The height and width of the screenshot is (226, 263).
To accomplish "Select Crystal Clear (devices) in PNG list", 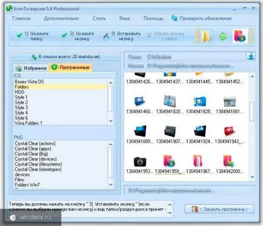I will (61, 159).
